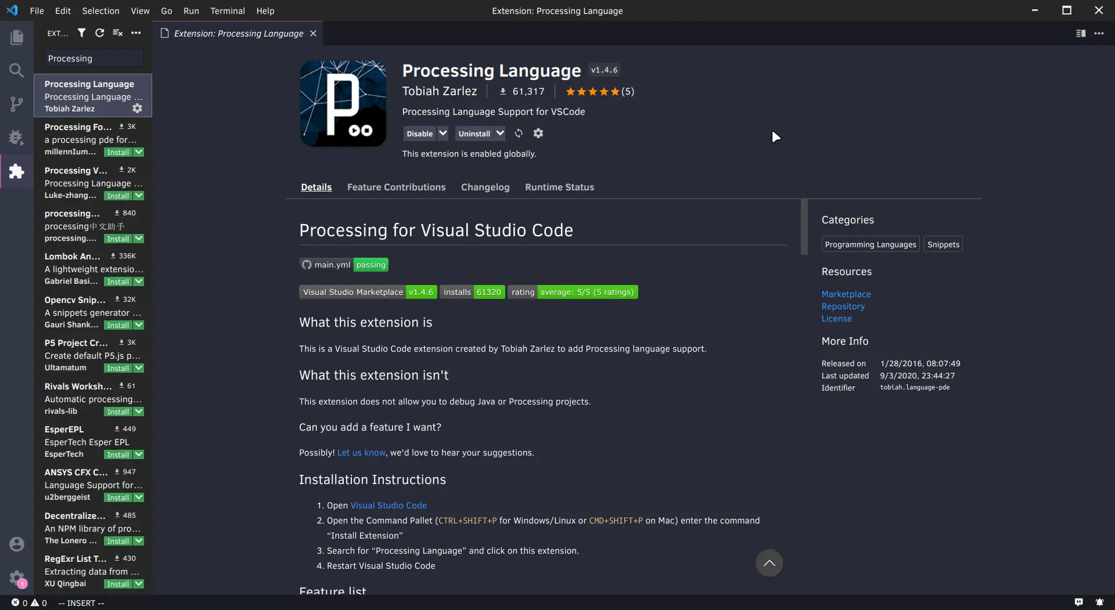This screenshot has height=610, width=1115.
Task: Open the Run and Debug view
Action: 17,138
